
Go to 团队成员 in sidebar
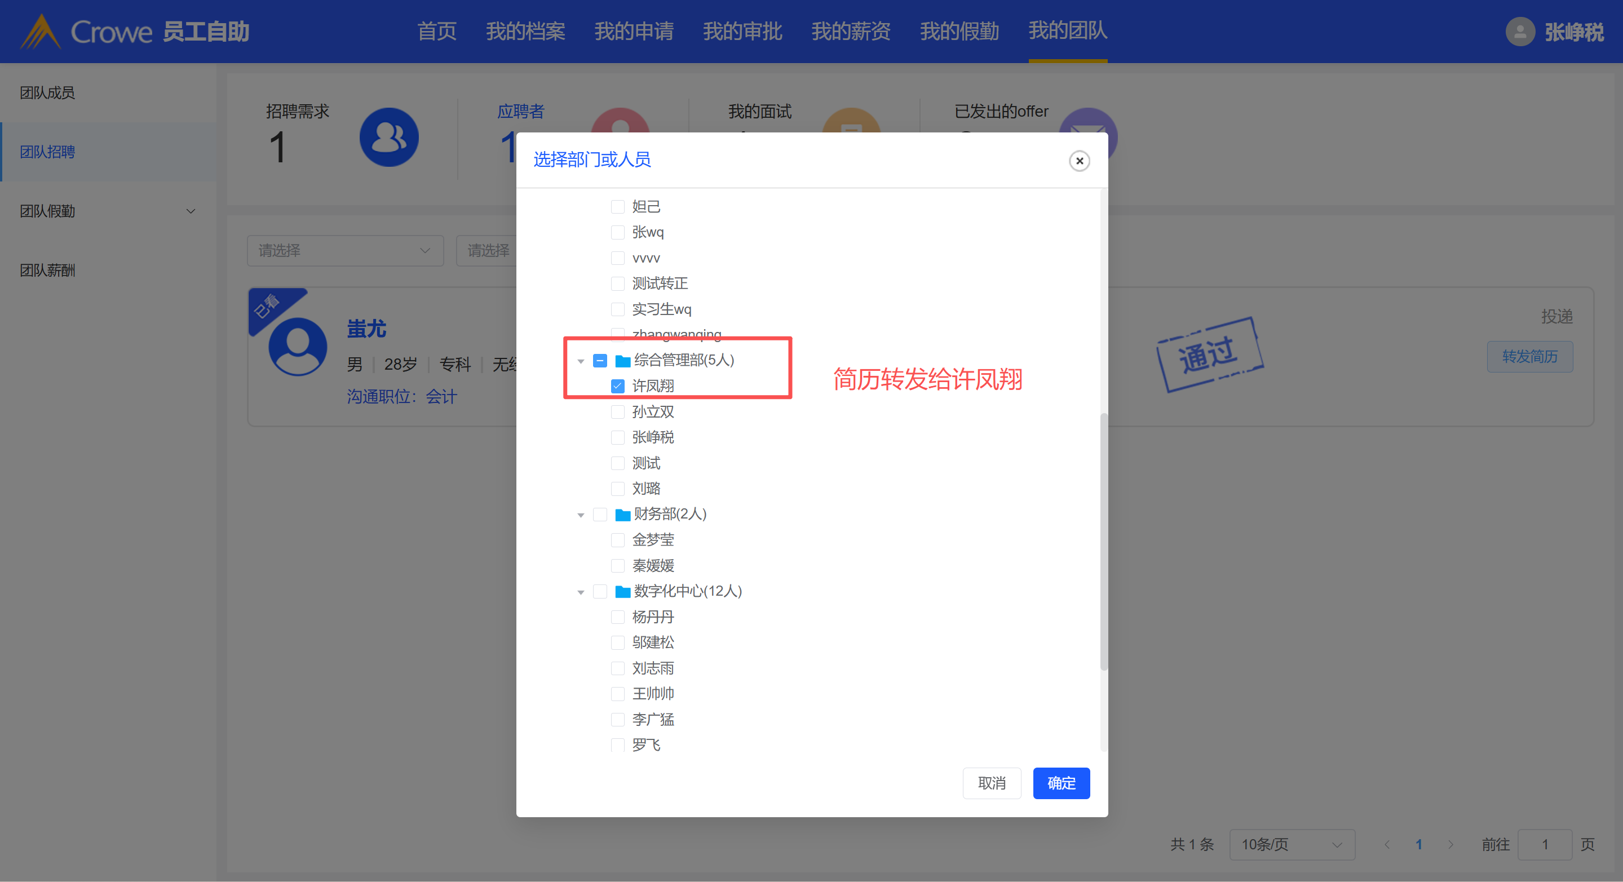(47, 92)
